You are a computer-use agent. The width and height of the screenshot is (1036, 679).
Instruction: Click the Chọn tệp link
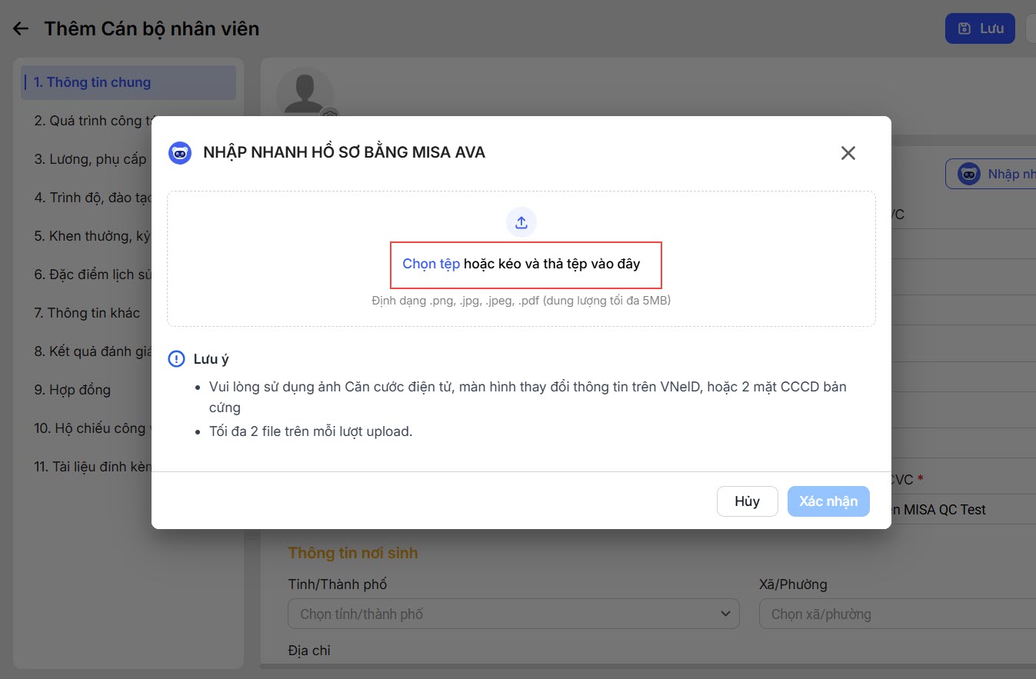(431, 264)
